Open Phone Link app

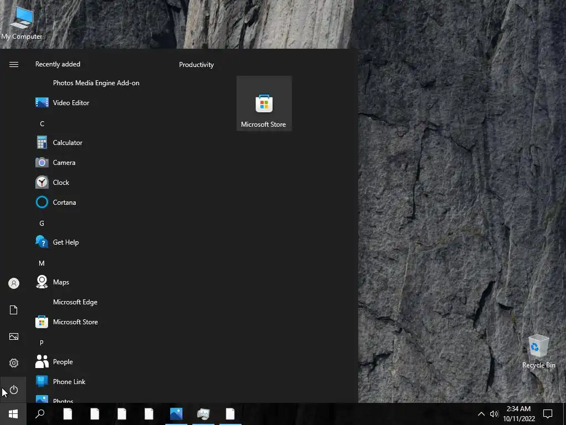coord(97,382)
